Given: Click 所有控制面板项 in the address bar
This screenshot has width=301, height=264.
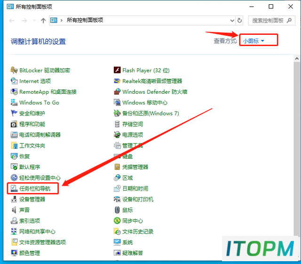Looking at the screenshot, I should [85, 20].
